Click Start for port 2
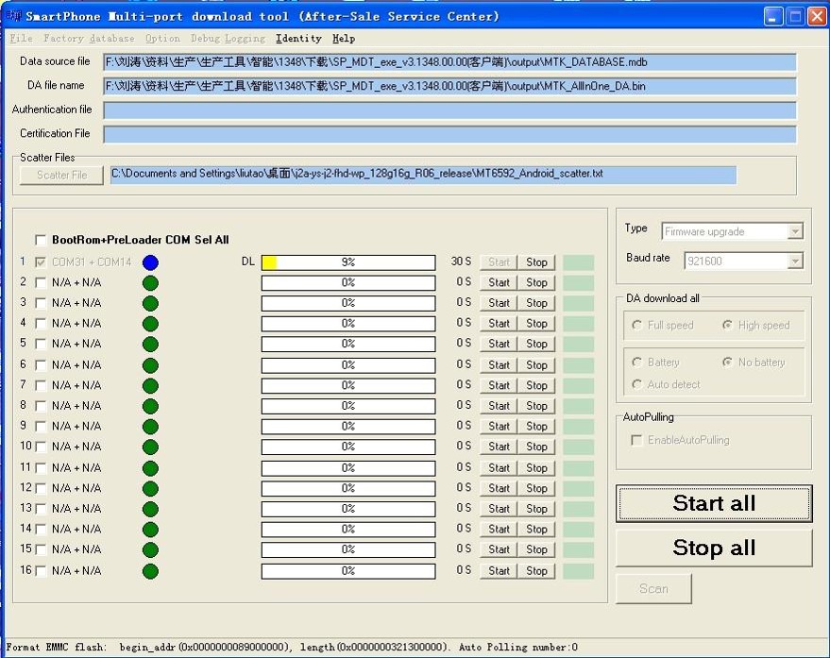Image resolution: width=830 pixels, height=658 pixels. coord(499,282)
